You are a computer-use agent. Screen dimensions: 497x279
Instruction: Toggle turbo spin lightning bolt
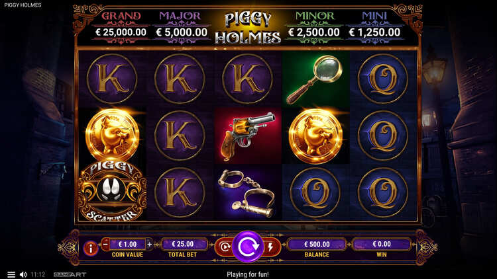271,247
